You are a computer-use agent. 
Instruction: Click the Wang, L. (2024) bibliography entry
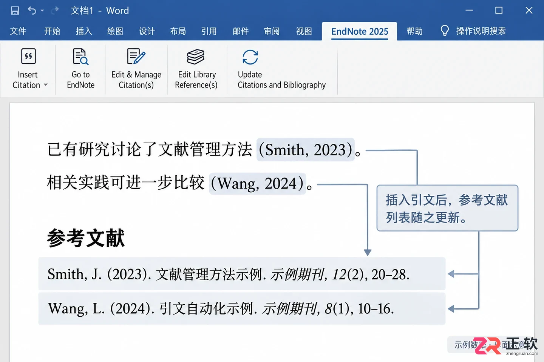[242, 308]
